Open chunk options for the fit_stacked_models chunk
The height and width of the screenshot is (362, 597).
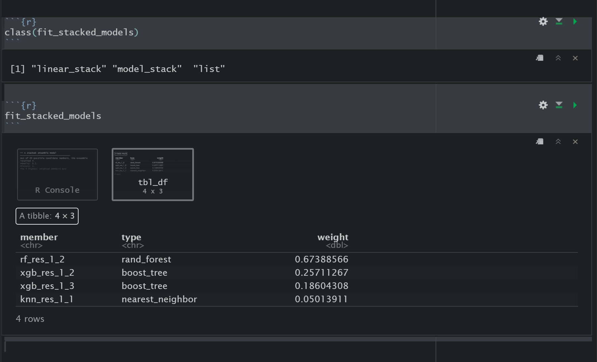(543, 105)
